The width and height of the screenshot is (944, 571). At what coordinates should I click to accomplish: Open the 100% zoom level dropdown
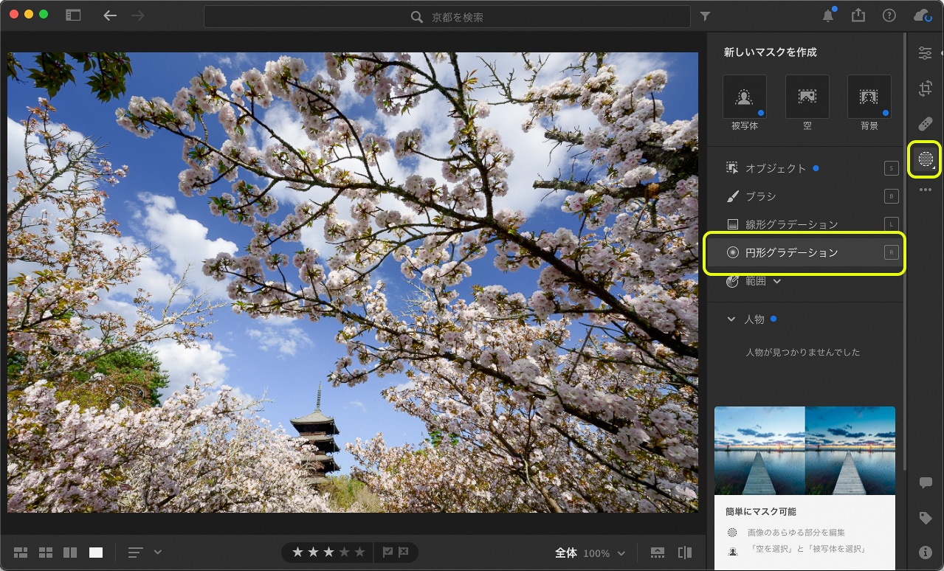(604, 553)
